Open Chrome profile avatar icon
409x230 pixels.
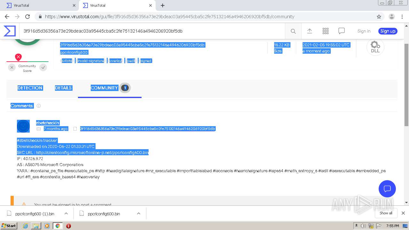pyautogui.click(x=391, y=17)
